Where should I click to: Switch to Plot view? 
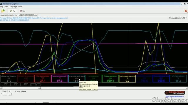[x=12, y=11]
